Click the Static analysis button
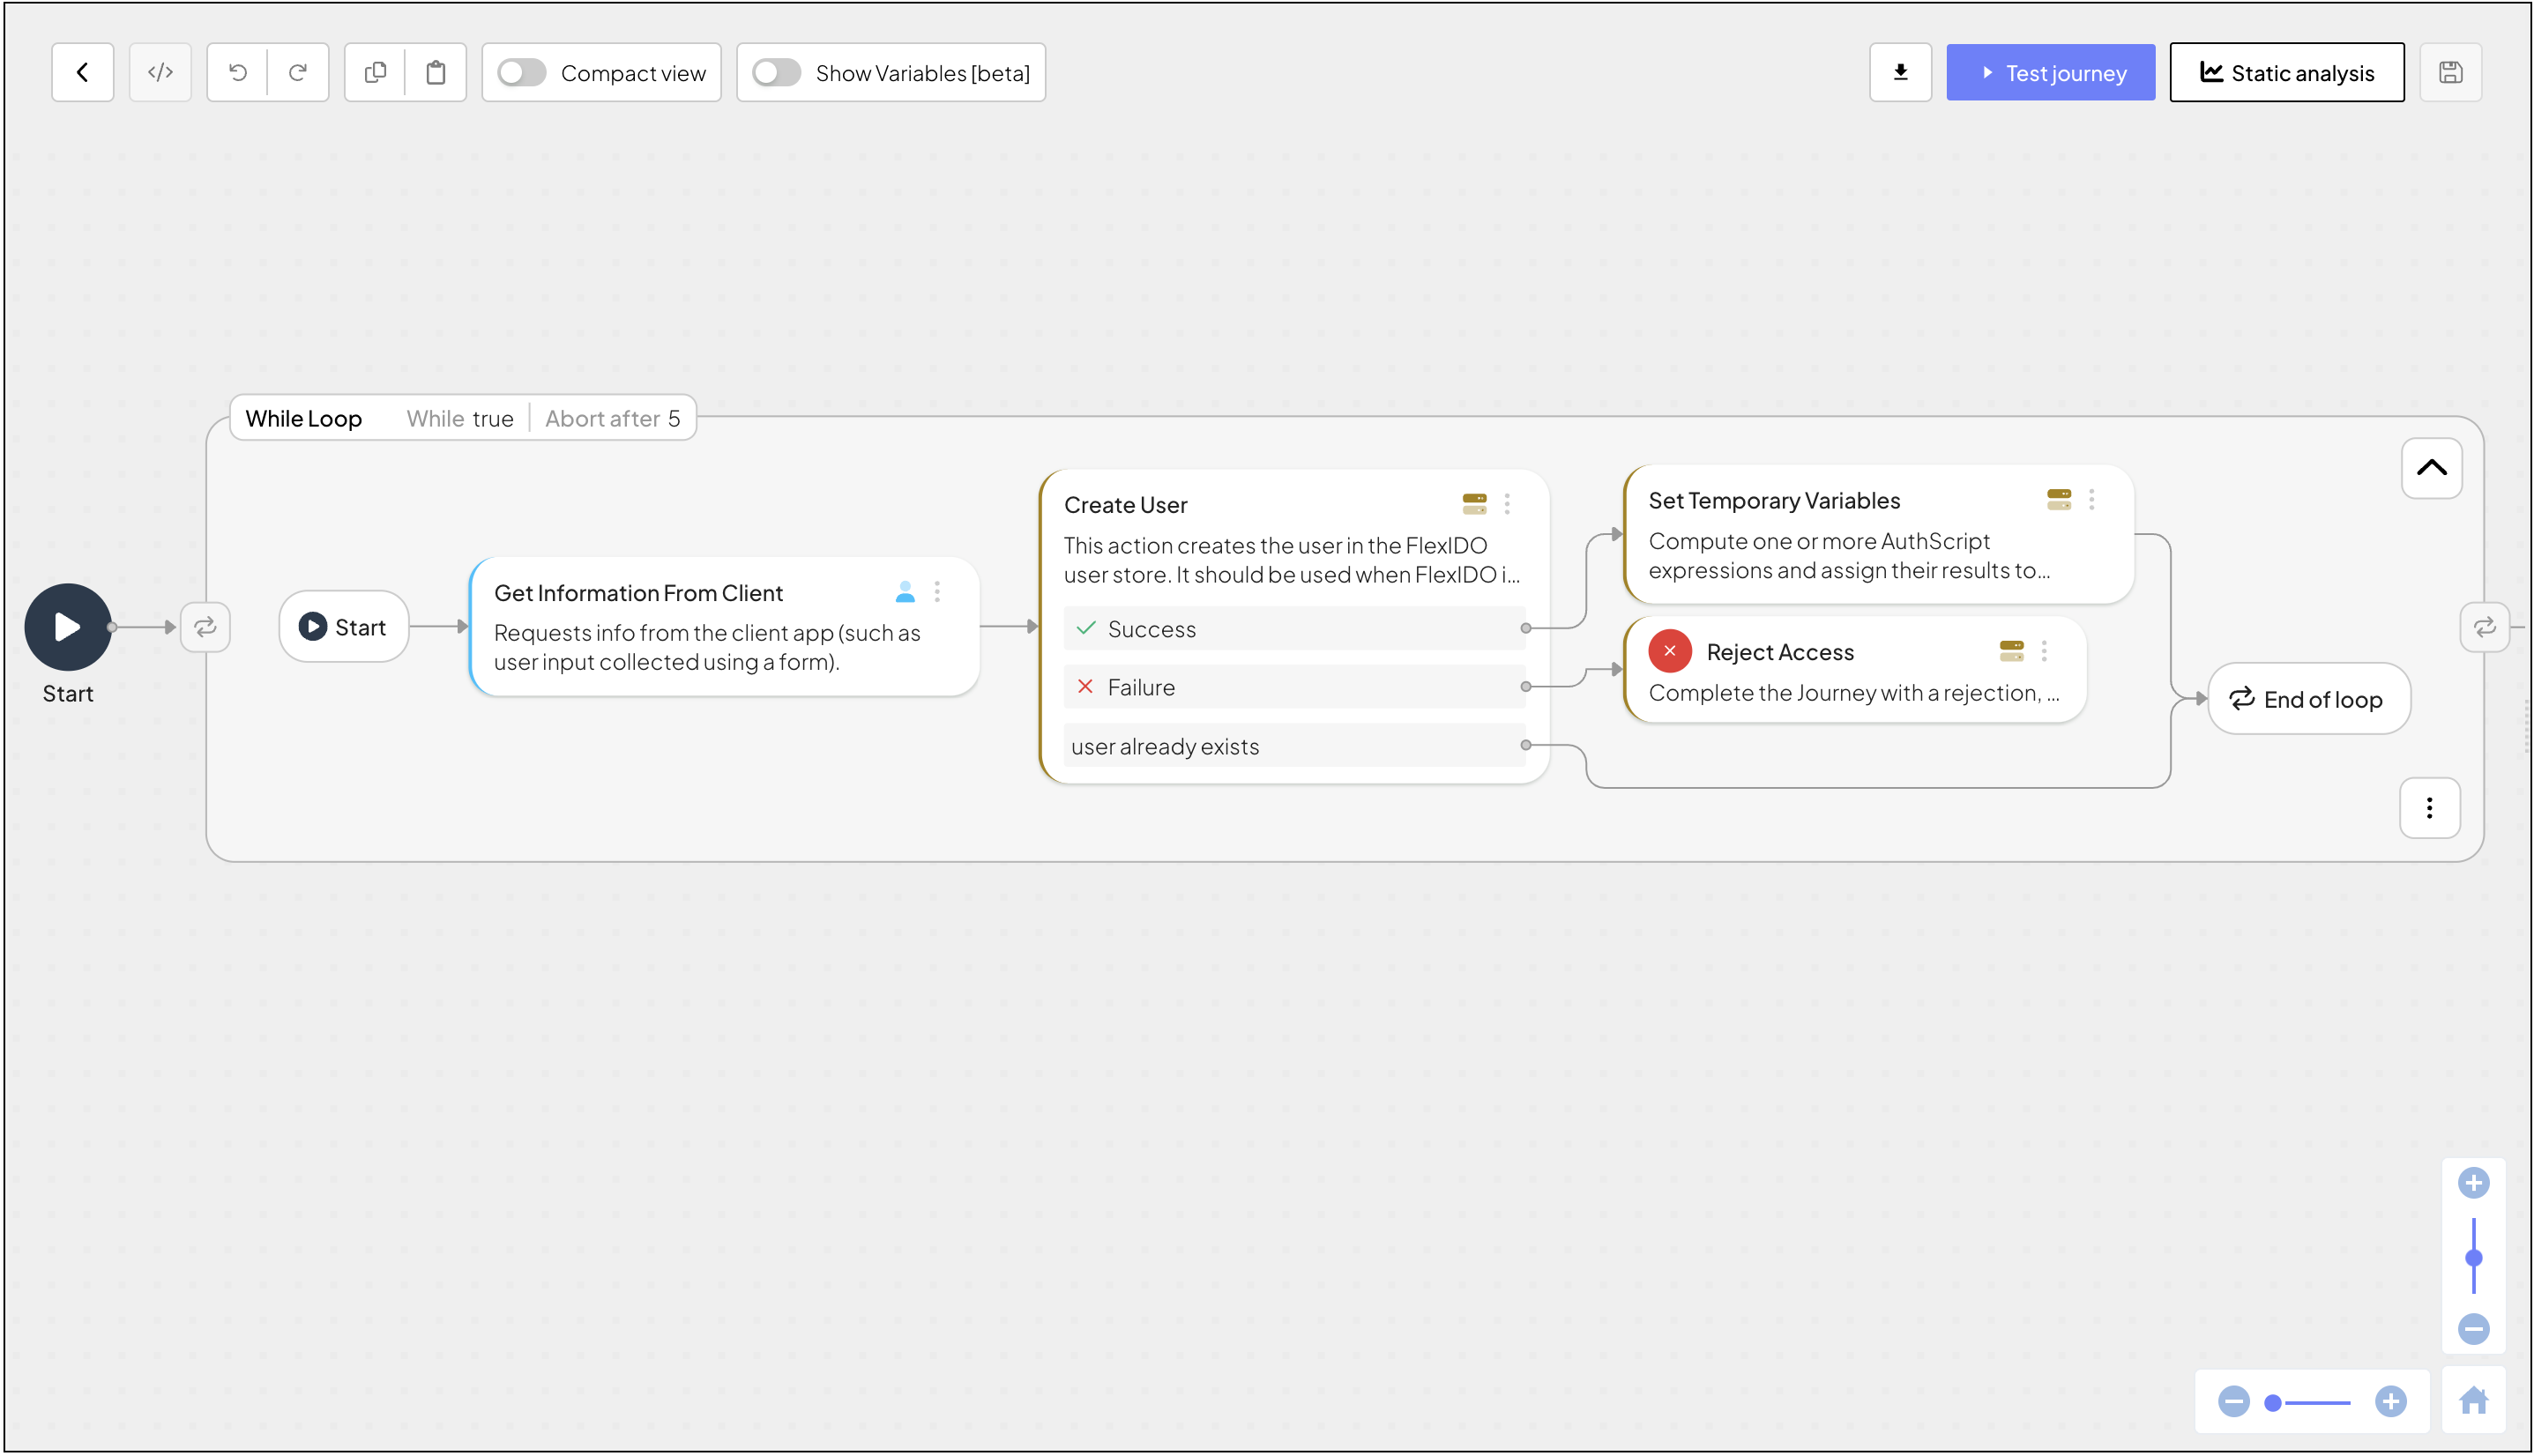 pyautogui.click(x=2286, y=72)
